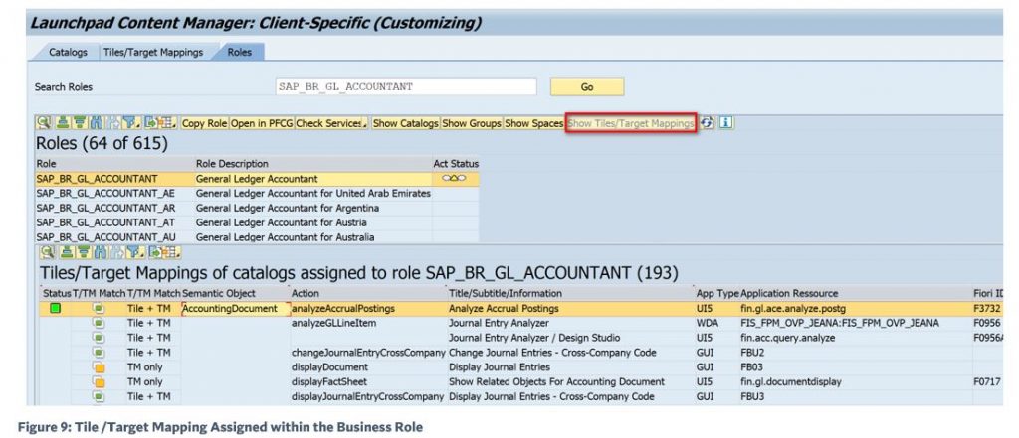Sort descending in Roles toolbar
This screenshot has width=1019, height=438.
pos(80,122)
